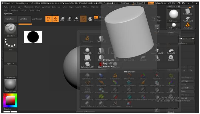Open the Document menu
200x114 pixels.
[29, 7]
